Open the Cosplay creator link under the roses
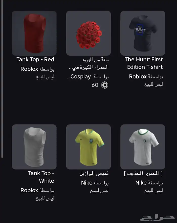This screenshot has width=177, height=223. (80, 77)
